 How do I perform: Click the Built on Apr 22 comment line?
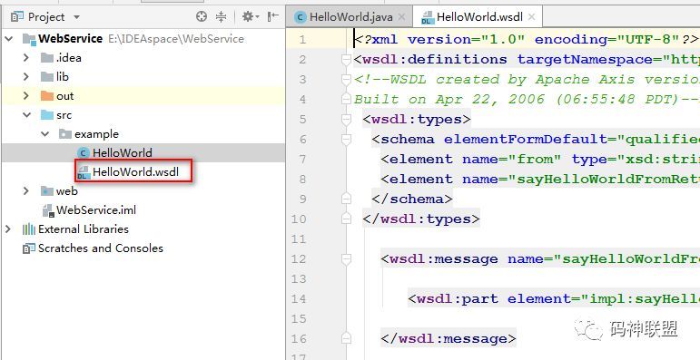coord(527,100)
